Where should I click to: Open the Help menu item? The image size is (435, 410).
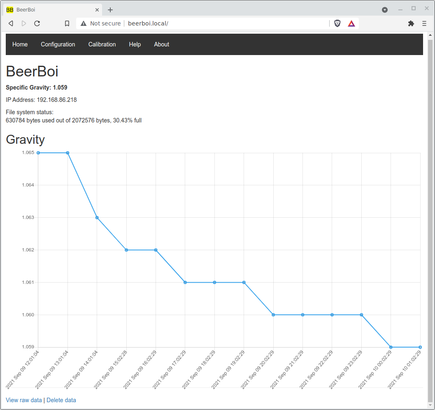[135, 44]
